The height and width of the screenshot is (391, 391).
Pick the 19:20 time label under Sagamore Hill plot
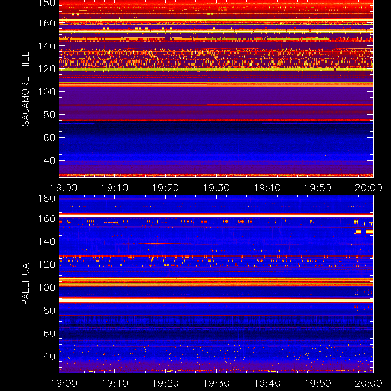(x=166, y=188)
